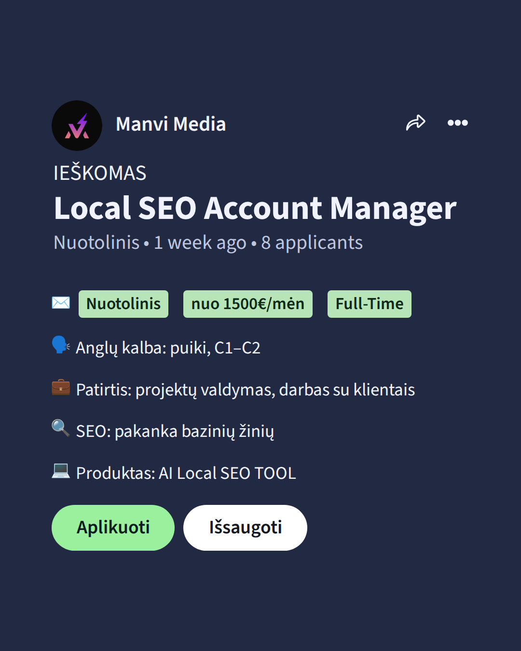Save job with Išsaugoti button
The image size is (521, 651).
coord(245,528)
